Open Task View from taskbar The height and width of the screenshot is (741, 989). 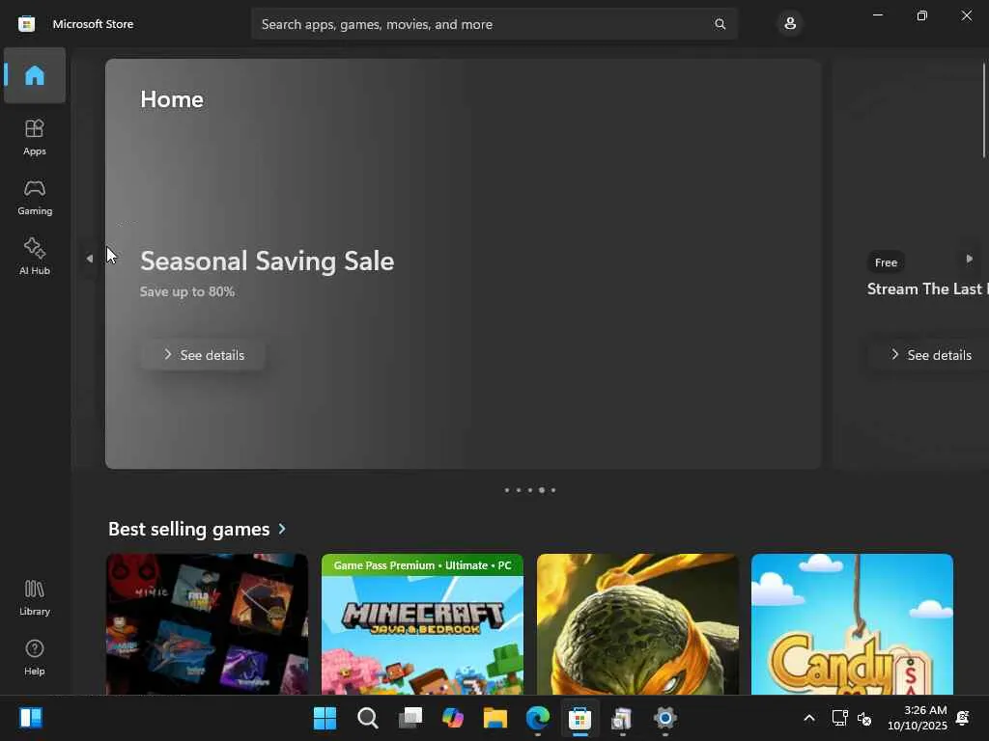pyautogui.click(x=410, y=718)
